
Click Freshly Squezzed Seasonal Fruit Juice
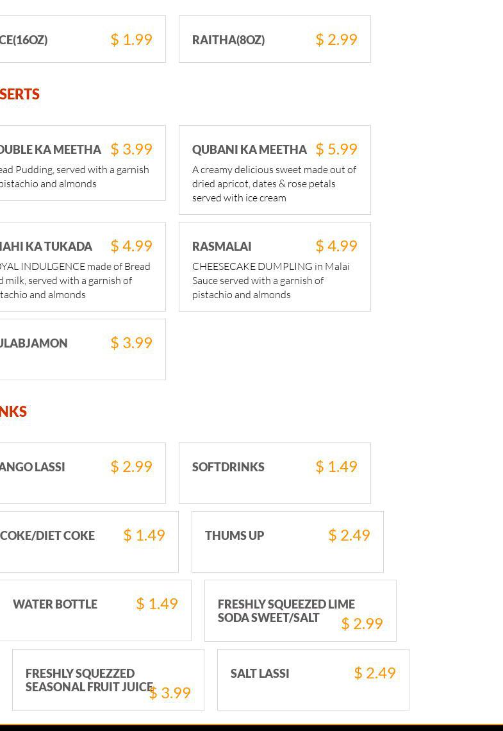(88, 680)
